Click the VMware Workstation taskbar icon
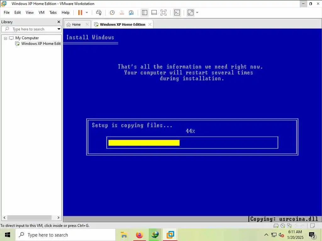 [170, 235]
